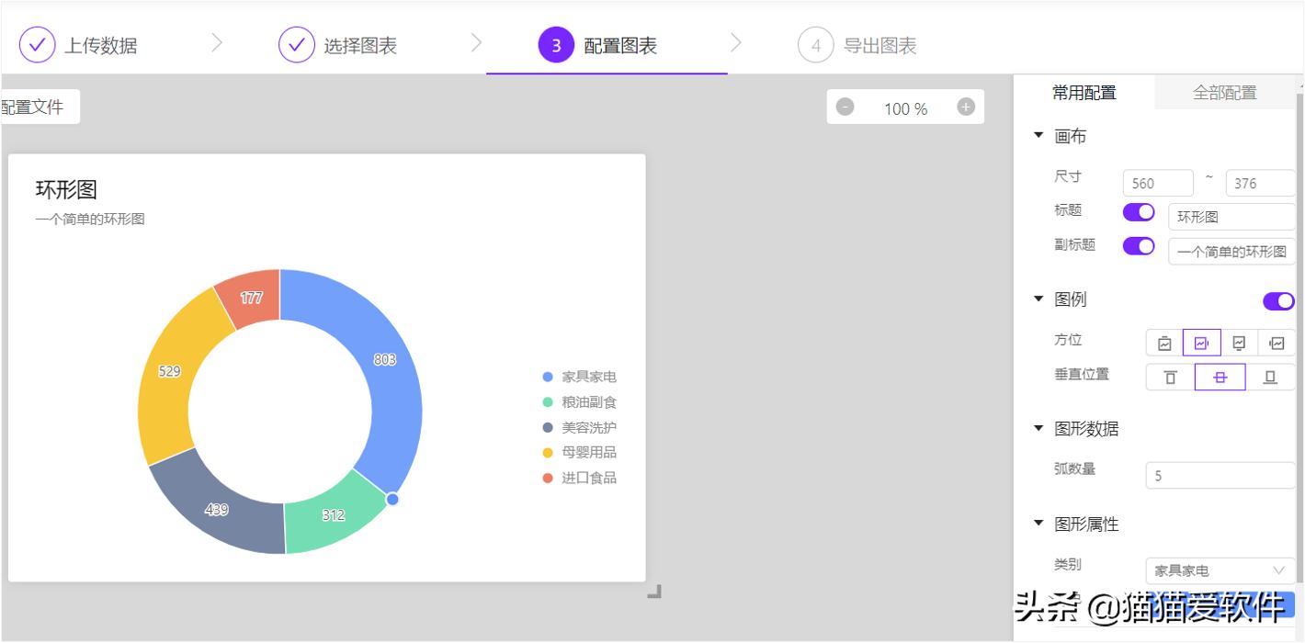Select the right legend position icon

[1202, 343]
